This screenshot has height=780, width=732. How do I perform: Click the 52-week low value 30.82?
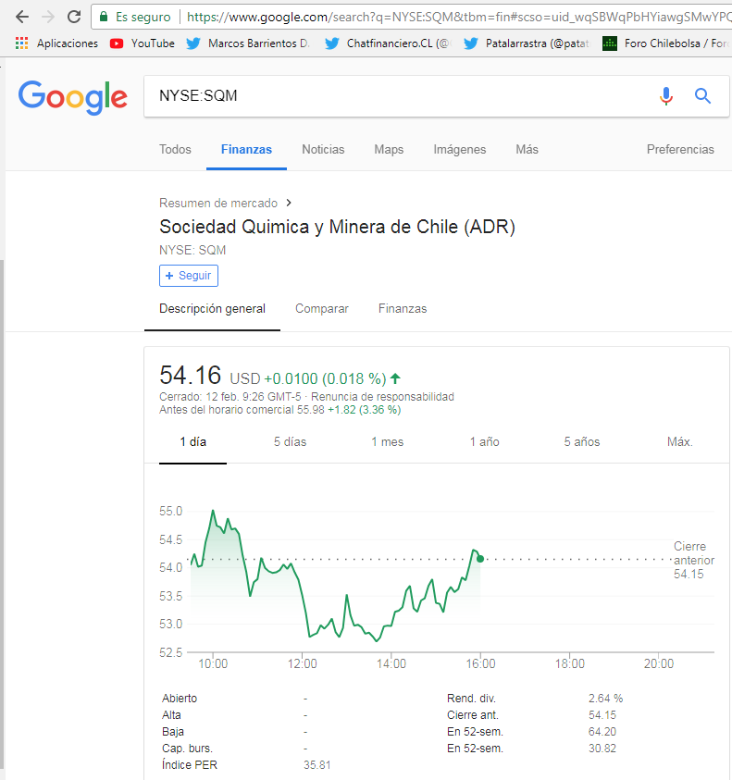click(x=602, y=749)
